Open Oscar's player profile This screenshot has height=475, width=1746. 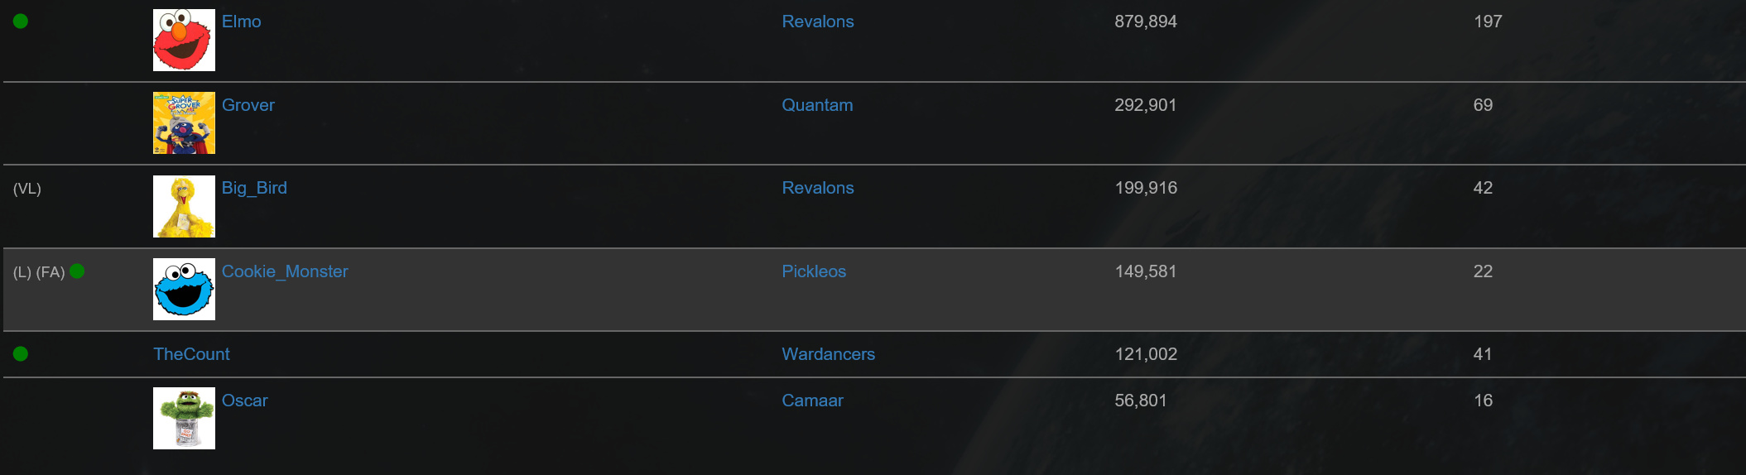[x=244, y=401]
